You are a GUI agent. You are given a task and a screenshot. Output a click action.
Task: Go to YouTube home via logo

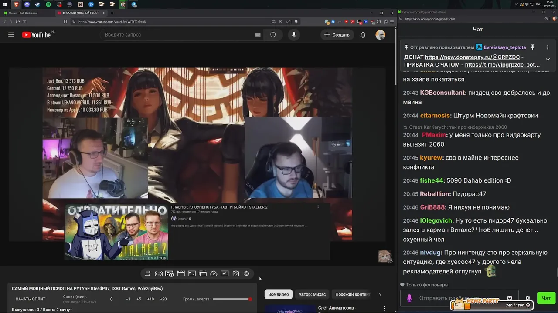[37, 35]
